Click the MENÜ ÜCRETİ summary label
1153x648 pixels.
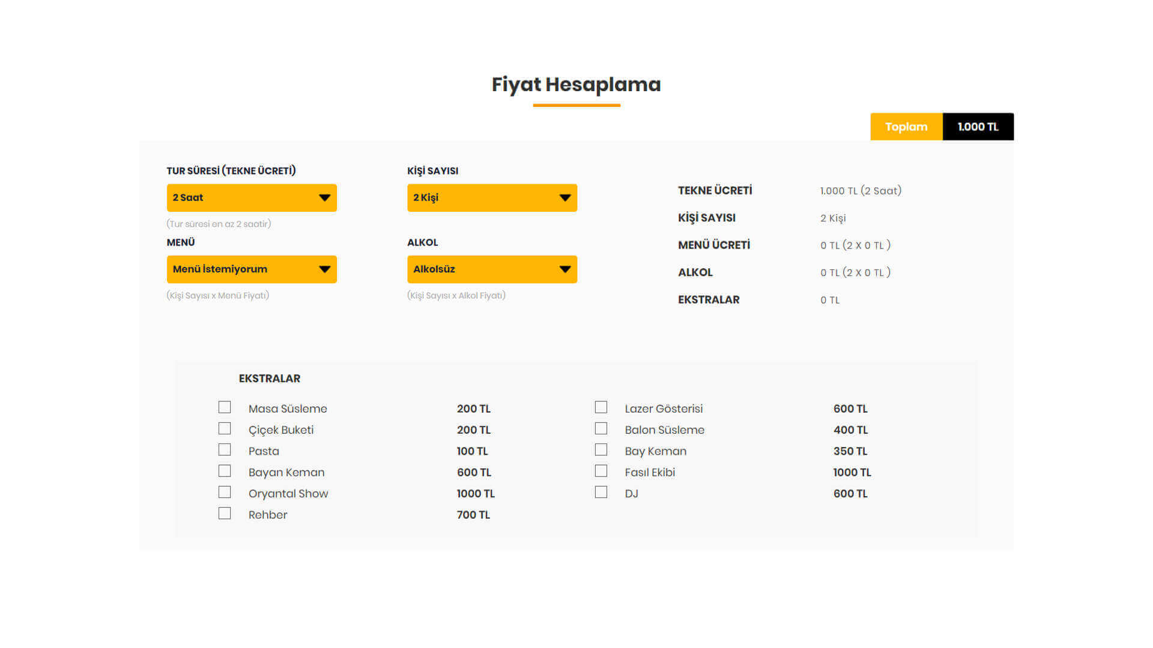[714, 245]
